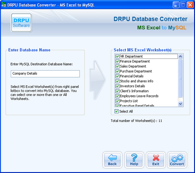
Task: Toggle the Finance Department checkbox
Action: (117, 61)
